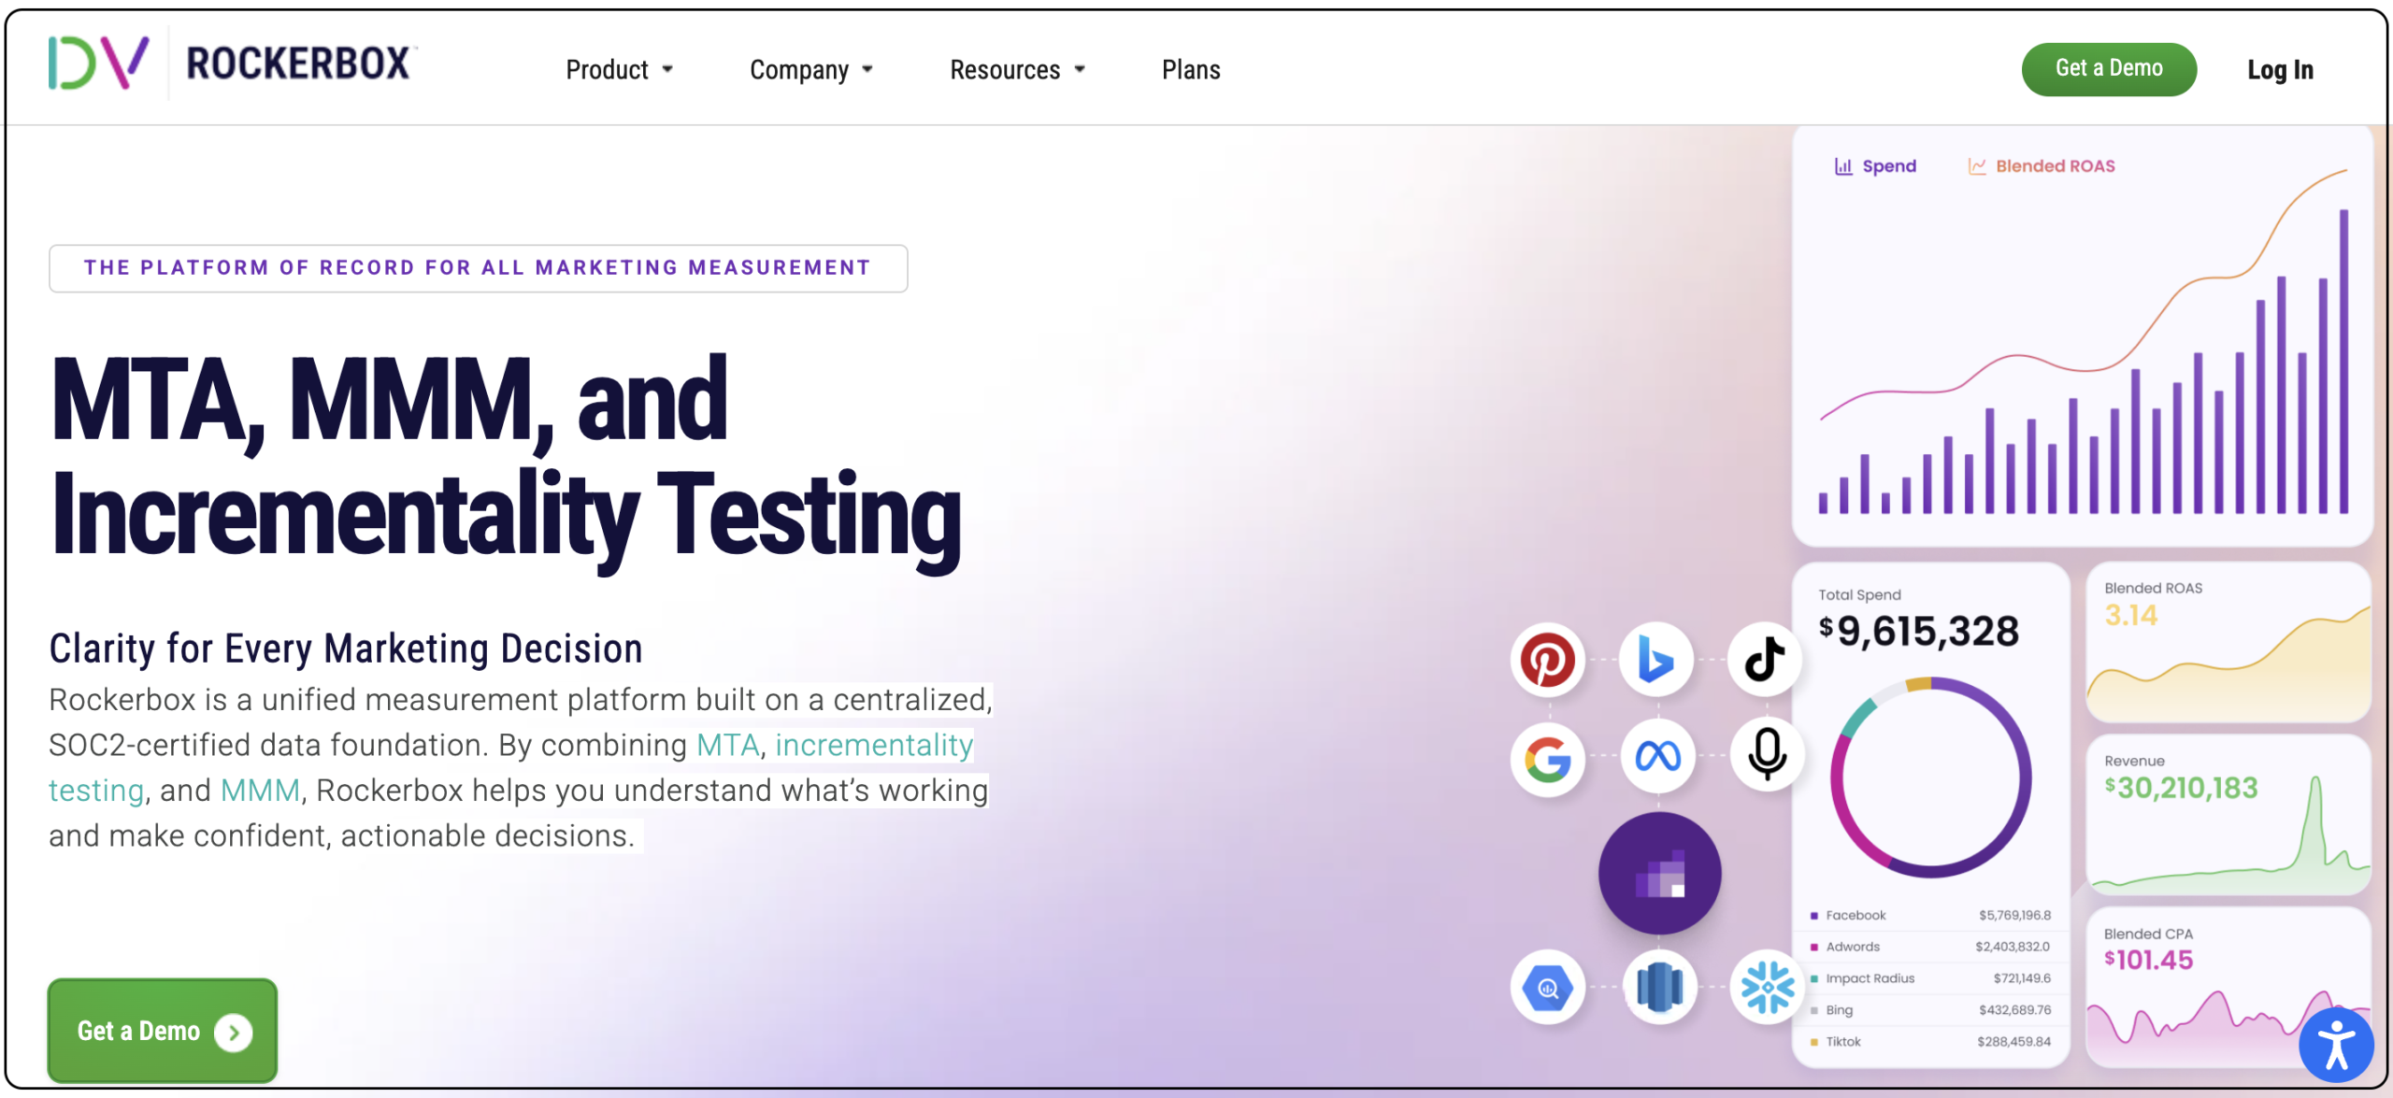Image resolution: width=2393 pixels, height=1098 pixels.
Task: Go to the Plans page
Action: pyautogui.click(x=1191, y=69)
